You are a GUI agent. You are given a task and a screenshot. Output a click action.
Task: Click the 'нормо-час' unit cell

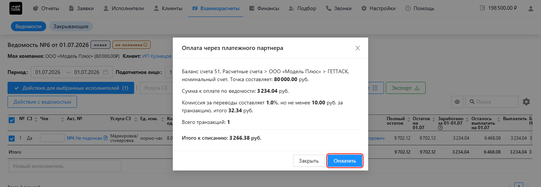coord(151,138)
